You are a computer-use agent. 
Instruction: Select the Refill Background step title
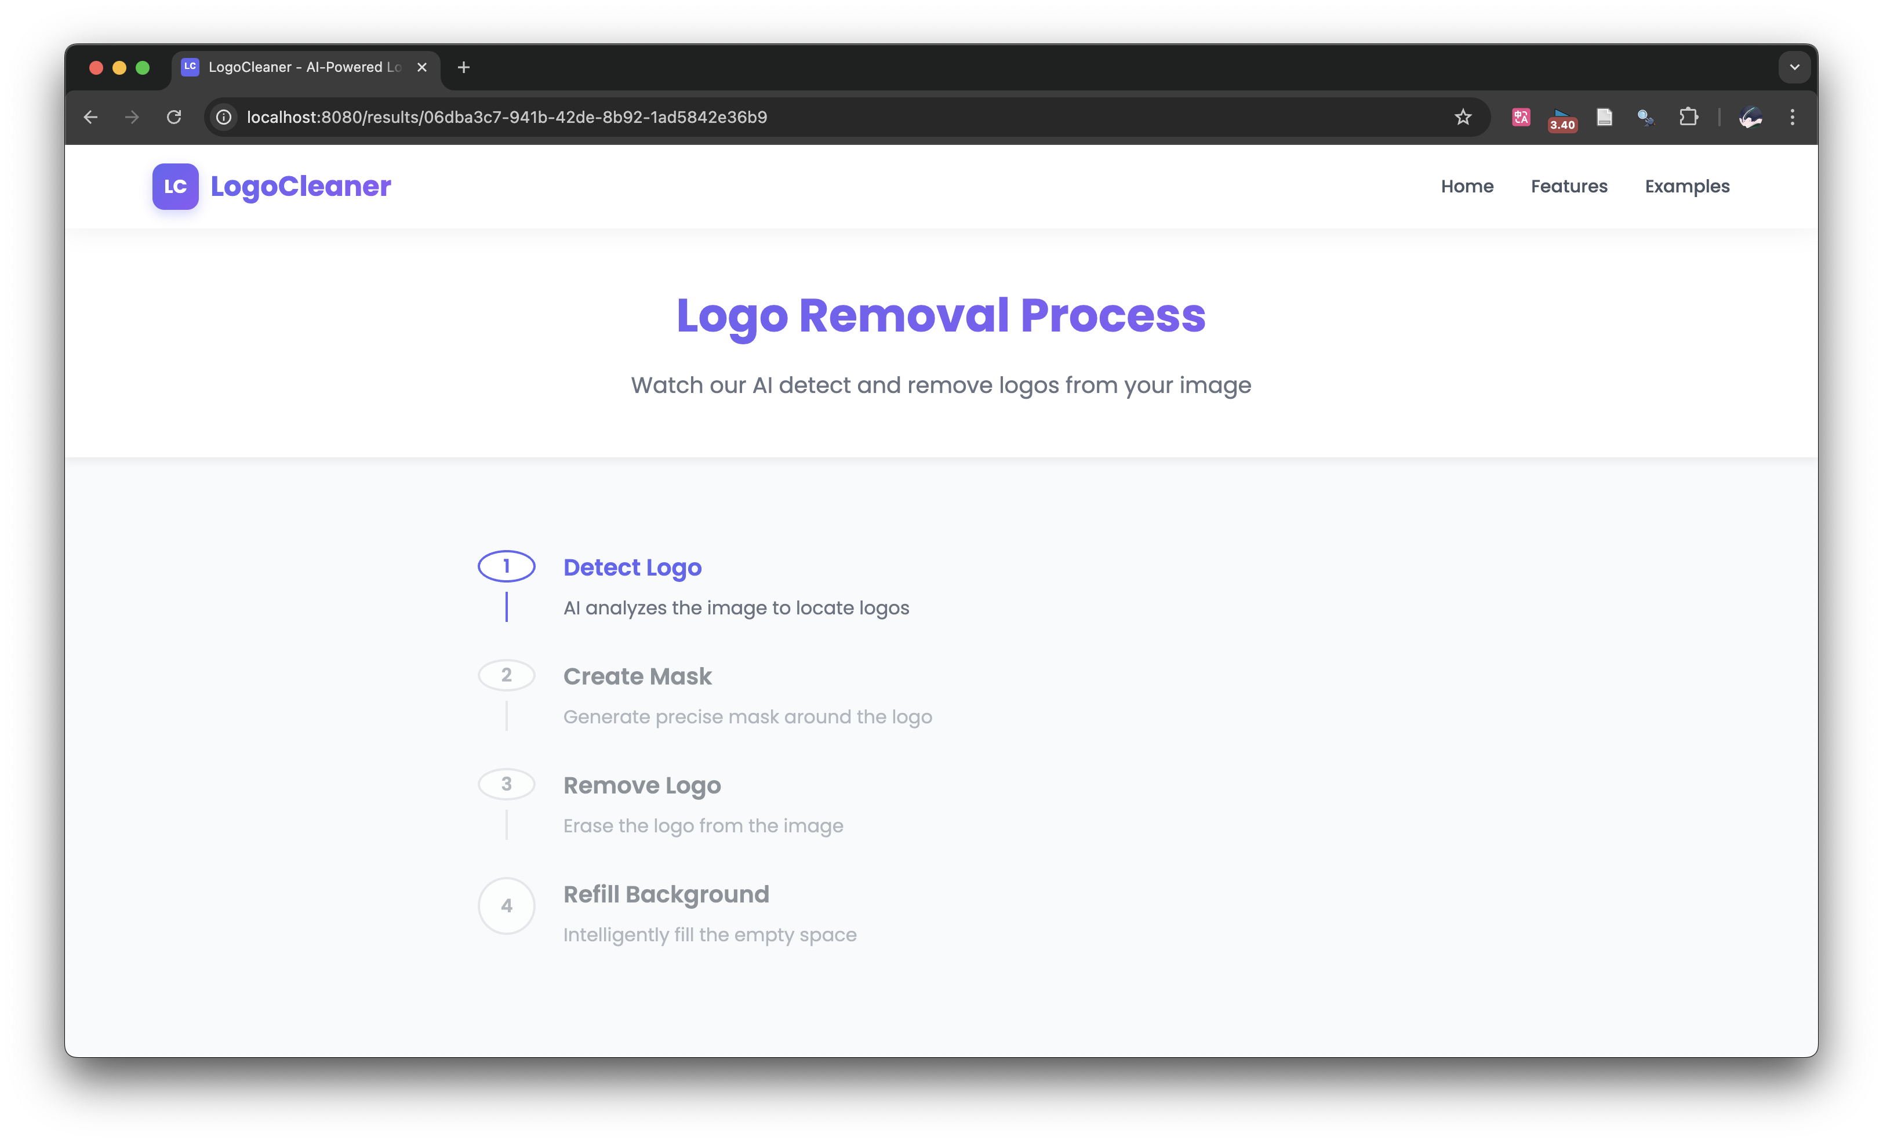tap(666, 894)
